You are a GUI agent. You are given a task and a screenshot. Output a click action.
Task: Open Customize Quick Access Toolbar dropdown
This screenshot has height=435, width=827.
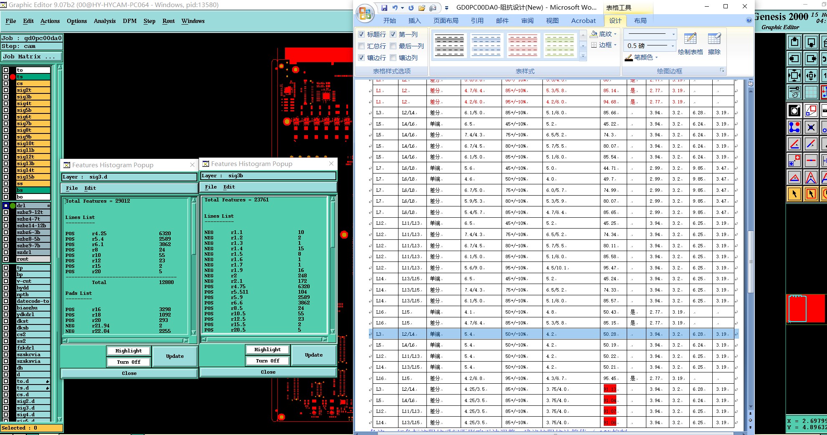[446, 8]
